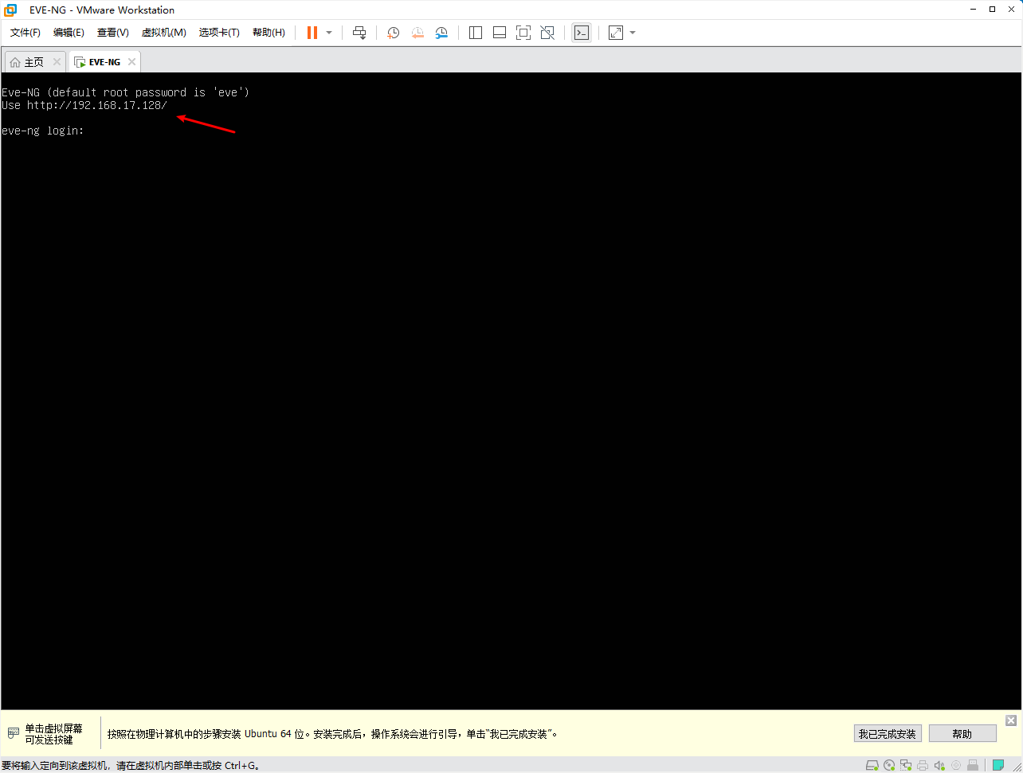Viewport: 1023px width, 773px height.
Task: Toggle the thumbnail bar icon
Action: (500, 33)
